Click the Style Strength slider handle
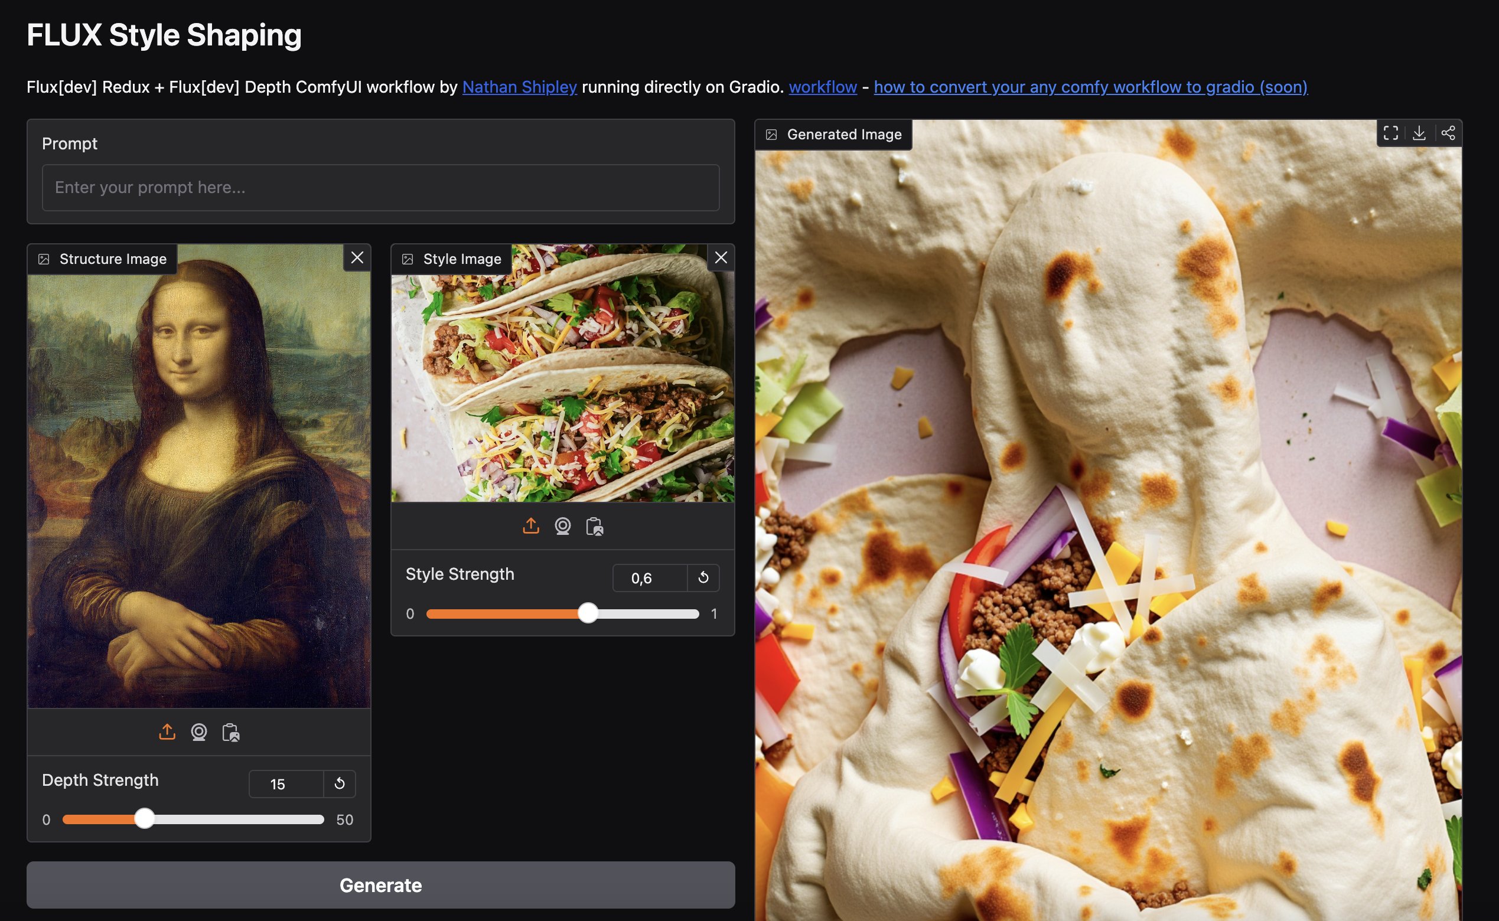 point(588,613)
